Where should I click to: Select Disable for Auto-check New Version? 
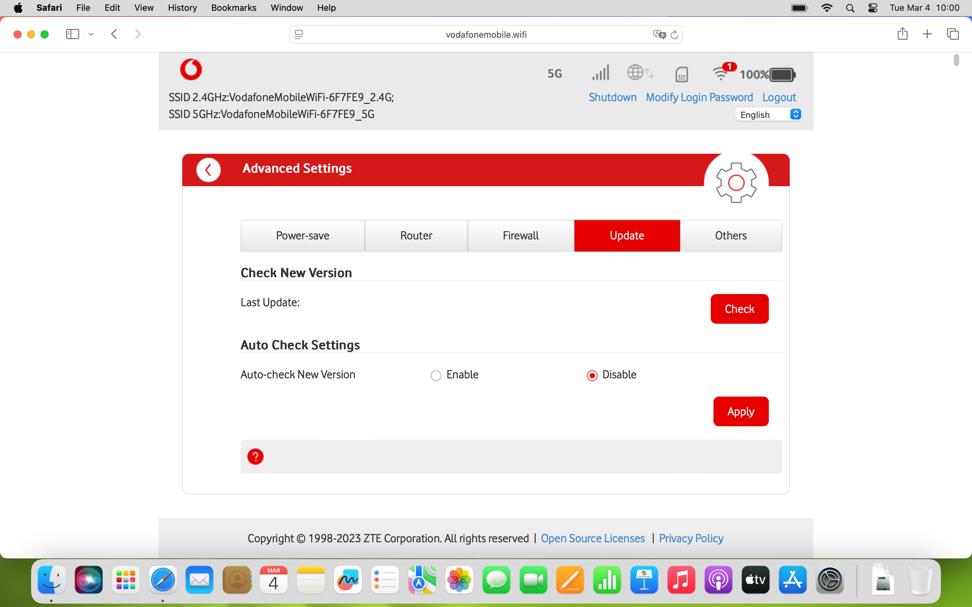591,375
